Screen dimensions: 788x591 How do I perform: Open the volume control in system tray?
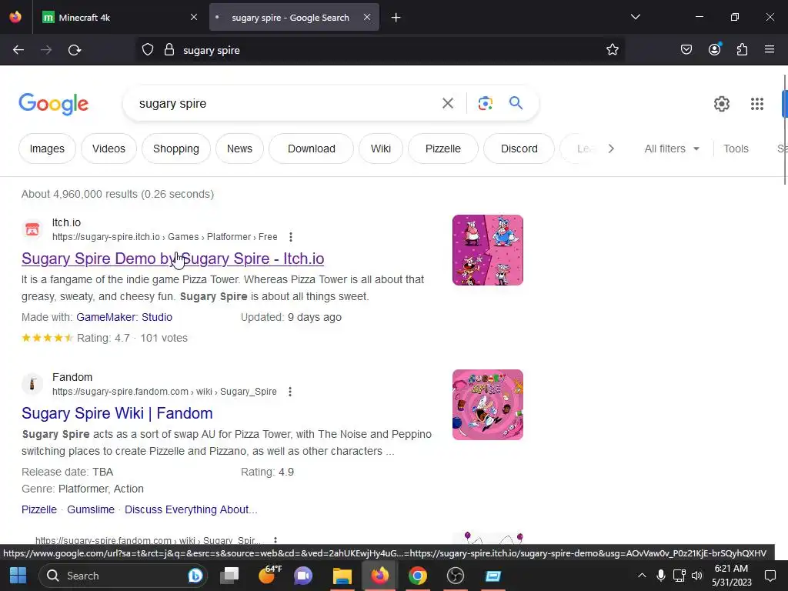(x=697, y=576)
